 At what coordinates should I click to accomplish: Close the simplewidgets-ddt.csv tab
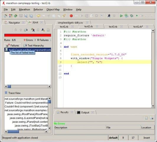tap(87, 22)
